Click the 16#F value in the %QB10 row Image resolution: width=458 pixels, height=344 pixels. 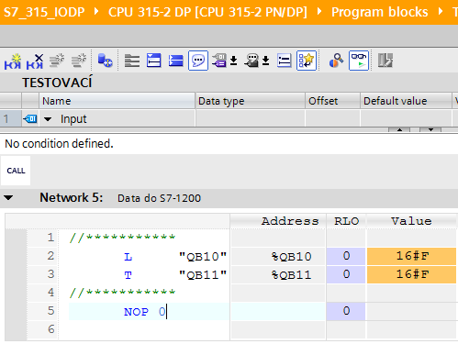pos(411,256)
